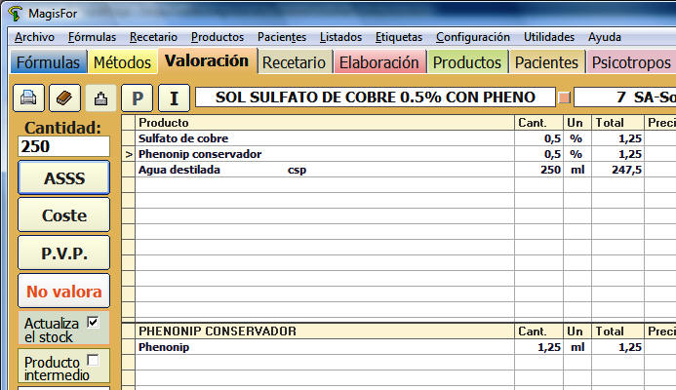Click the brown book icon
The width and height of the screenshot is (676, 390).
coord(63,98)
